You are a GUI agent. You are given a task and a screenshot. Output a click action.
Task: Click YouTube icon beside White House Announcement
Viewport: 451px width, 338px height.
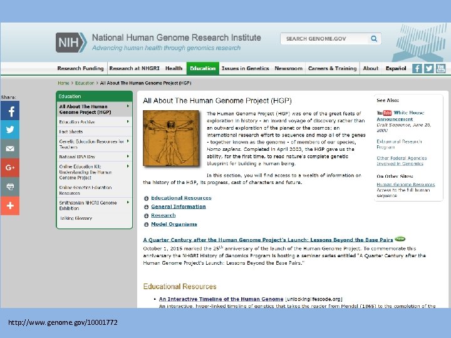384,113
